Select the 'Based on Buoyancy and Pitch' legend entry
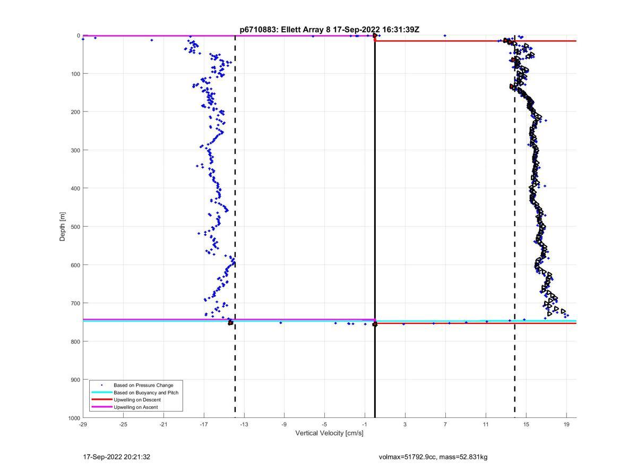 point(146,392)
